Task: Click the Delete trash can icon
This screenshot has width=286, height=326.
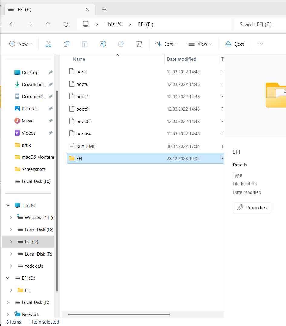Action: pyautogui.click(x=139, y=44)
